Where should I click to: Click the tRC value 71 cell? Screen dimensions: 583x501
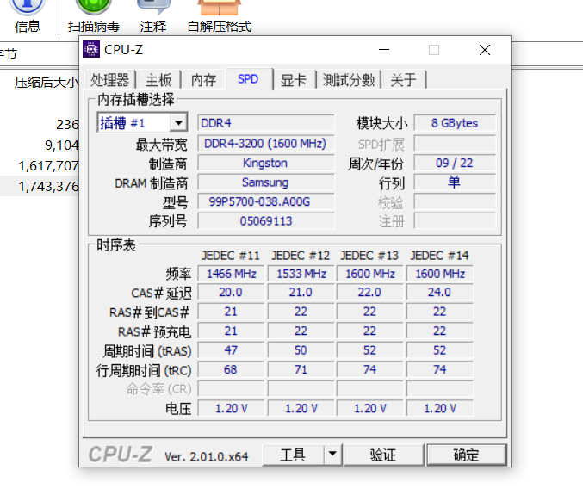pos(301,369)
